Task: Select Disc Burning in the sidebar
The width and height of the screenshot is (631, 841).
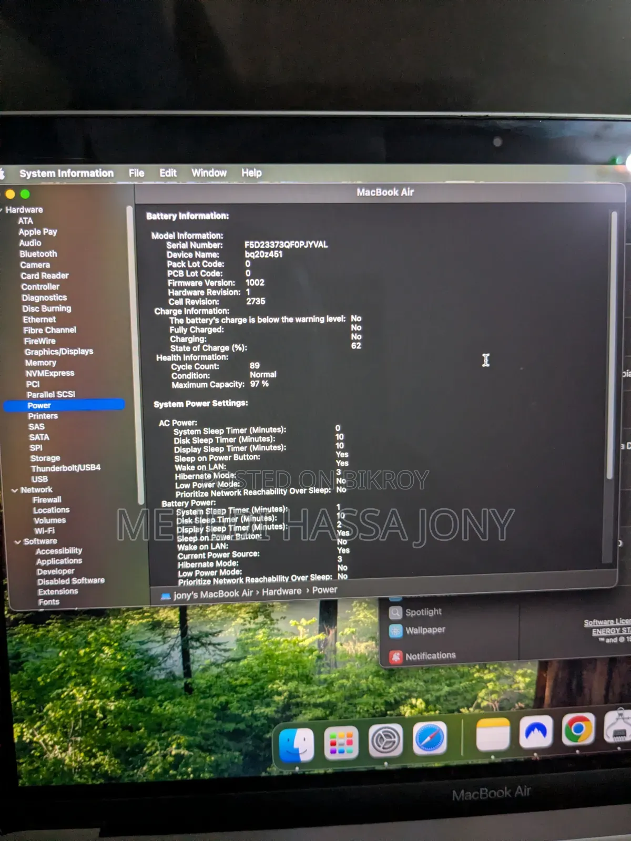Action: [x=47, y=309]
